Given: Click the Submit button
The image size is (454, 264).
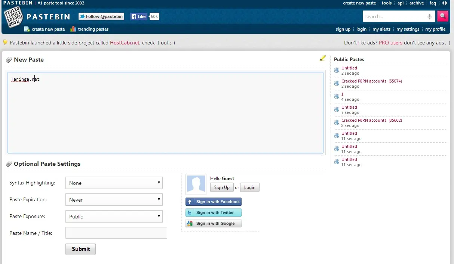Looking at the screenshot, I should [x=80, y=249].
